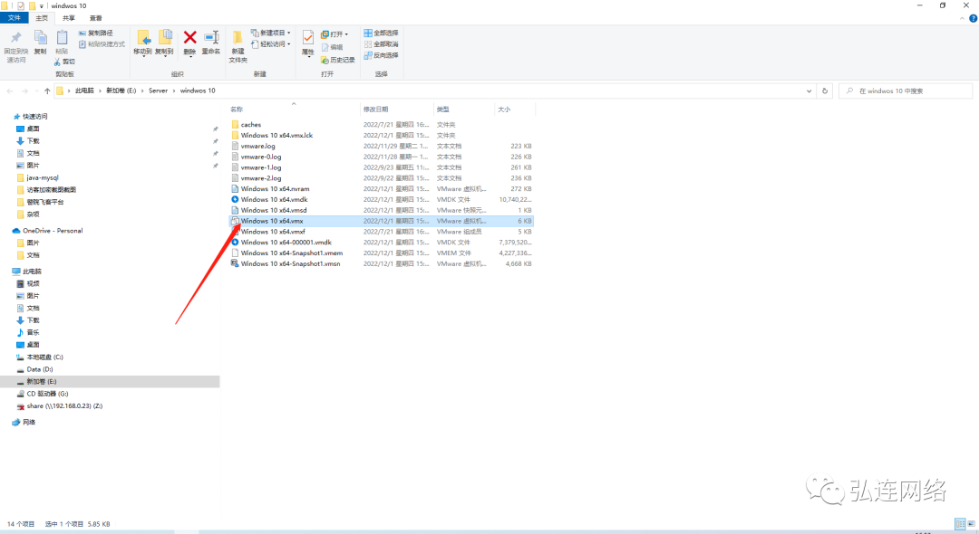Click the 编辑 edit button
Viewport: 979px width, 534px height.
coord(332,47)
